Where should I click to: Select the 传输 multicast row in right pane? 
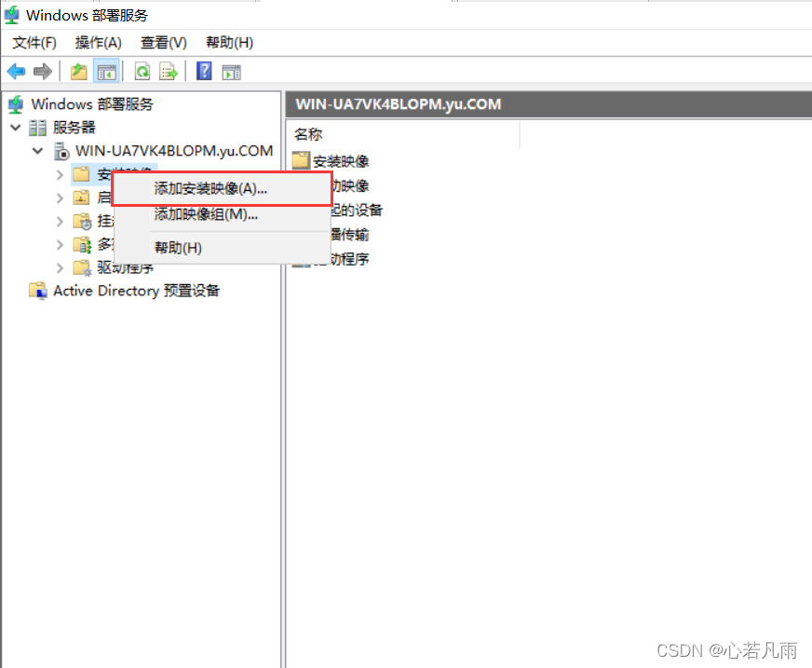click(349, 235)
